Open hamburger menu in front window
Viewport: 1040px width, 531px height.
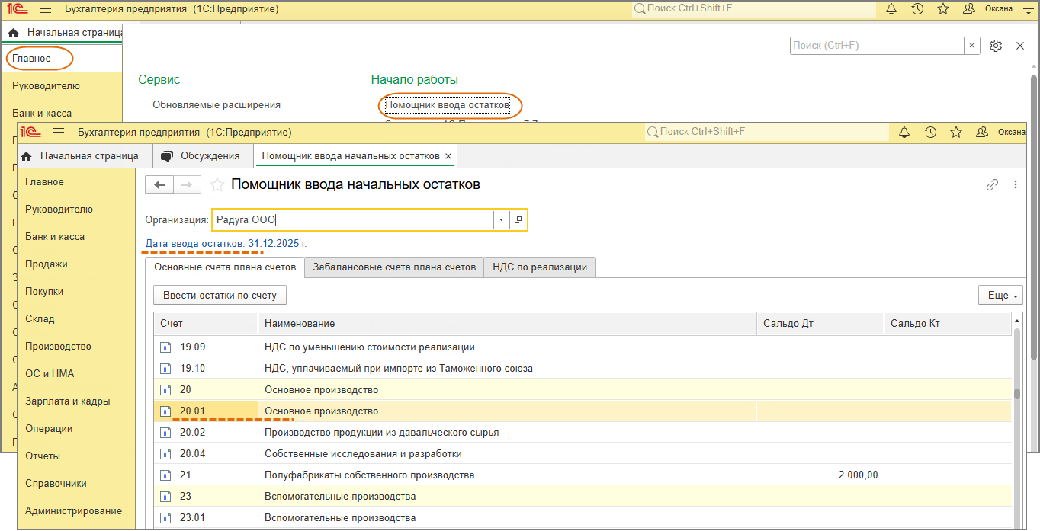point(59,133)
